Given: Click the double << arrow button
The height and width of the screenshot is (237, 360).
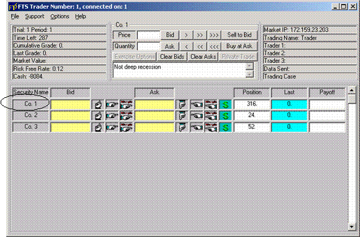Looking at the screenshot, I should (200, 46).
